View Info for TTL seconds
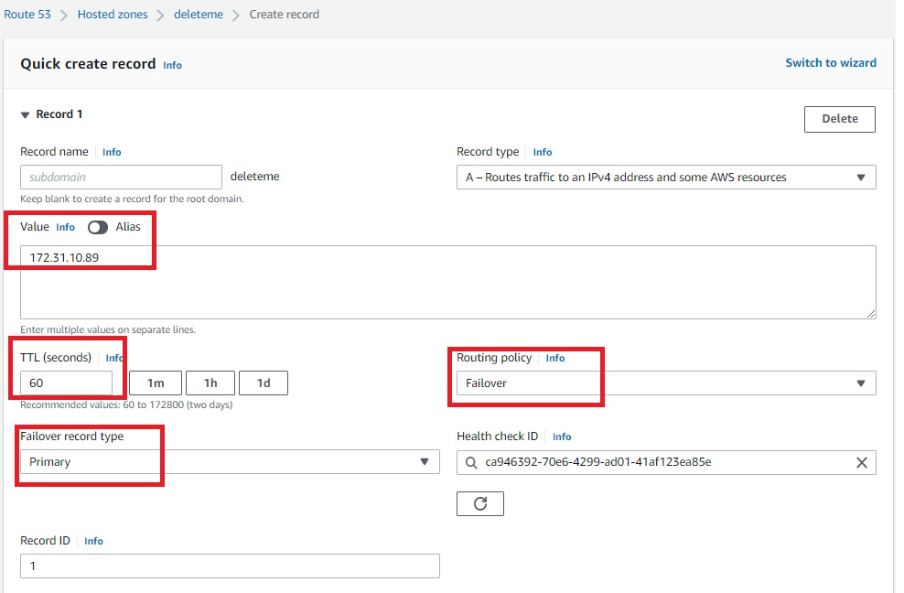The image size is (904, 593). (x=113, y=358)
